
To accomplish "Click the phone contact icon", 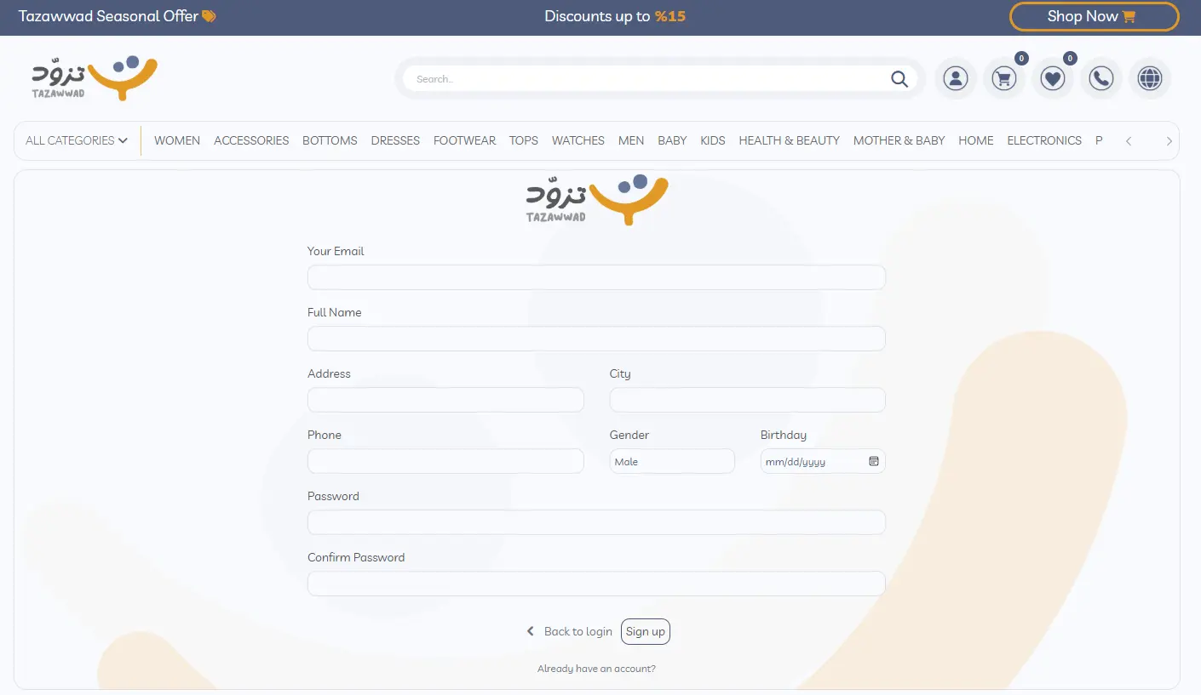I will coord(1101,79).
